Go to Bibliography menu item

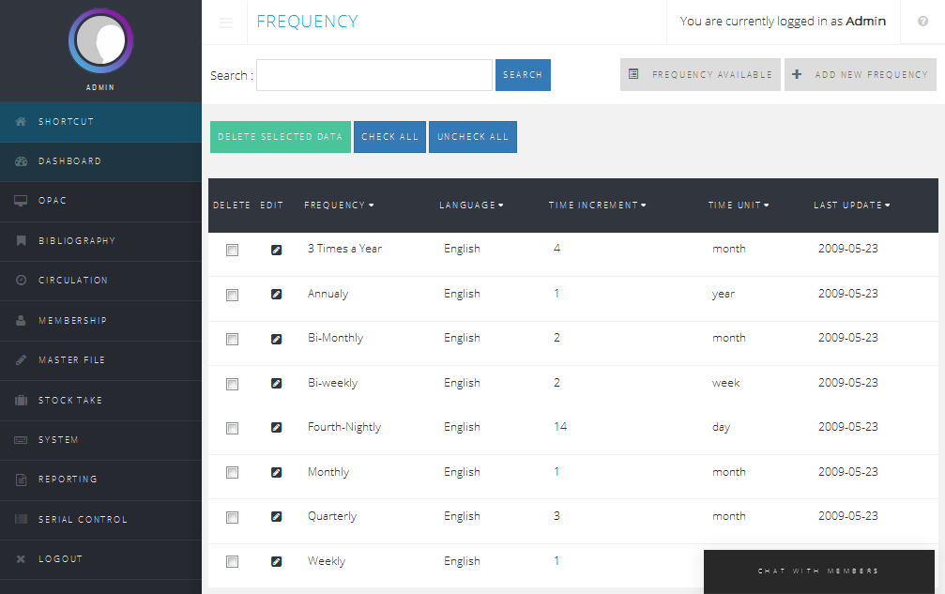pos(77,241)
